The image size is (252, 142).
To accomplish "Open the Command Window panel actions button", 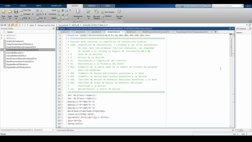I will [233, 130].
